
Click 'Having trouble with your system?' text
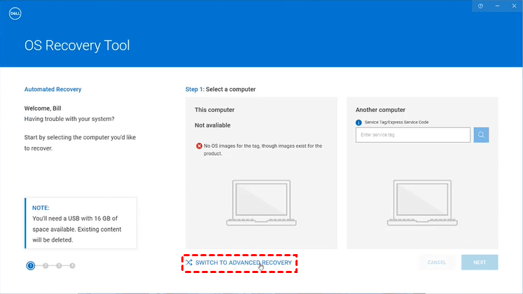[69, 119]
